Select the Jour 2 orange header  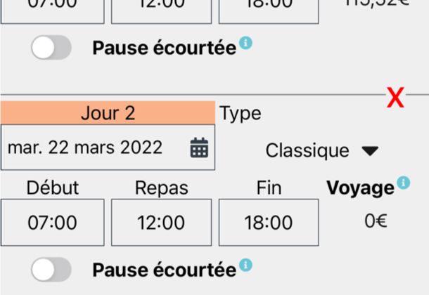(x=108, y=113)
